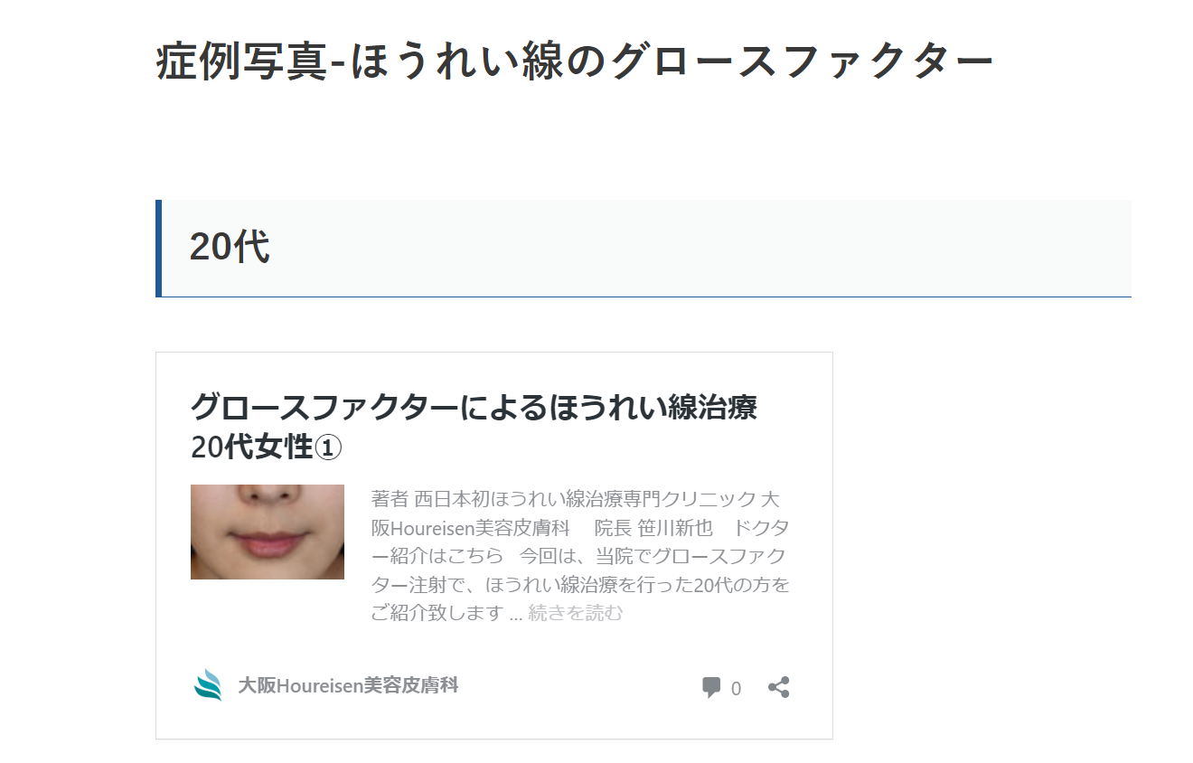Click the 大阪Houreisen clinic logo icon

(208, 685)
